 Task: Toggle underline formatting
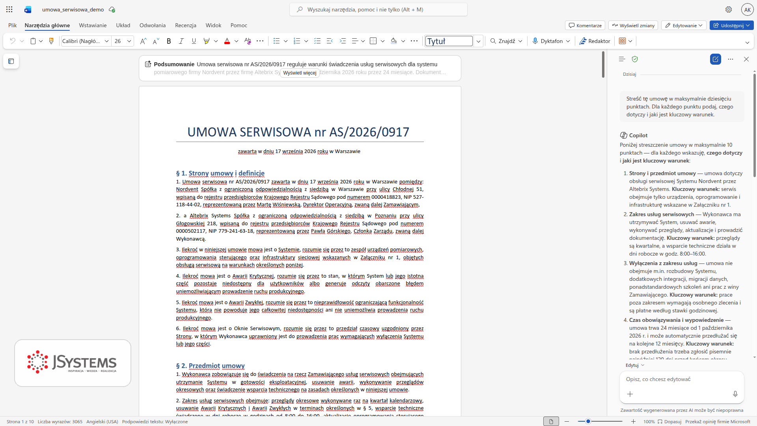tap(194, 41)
